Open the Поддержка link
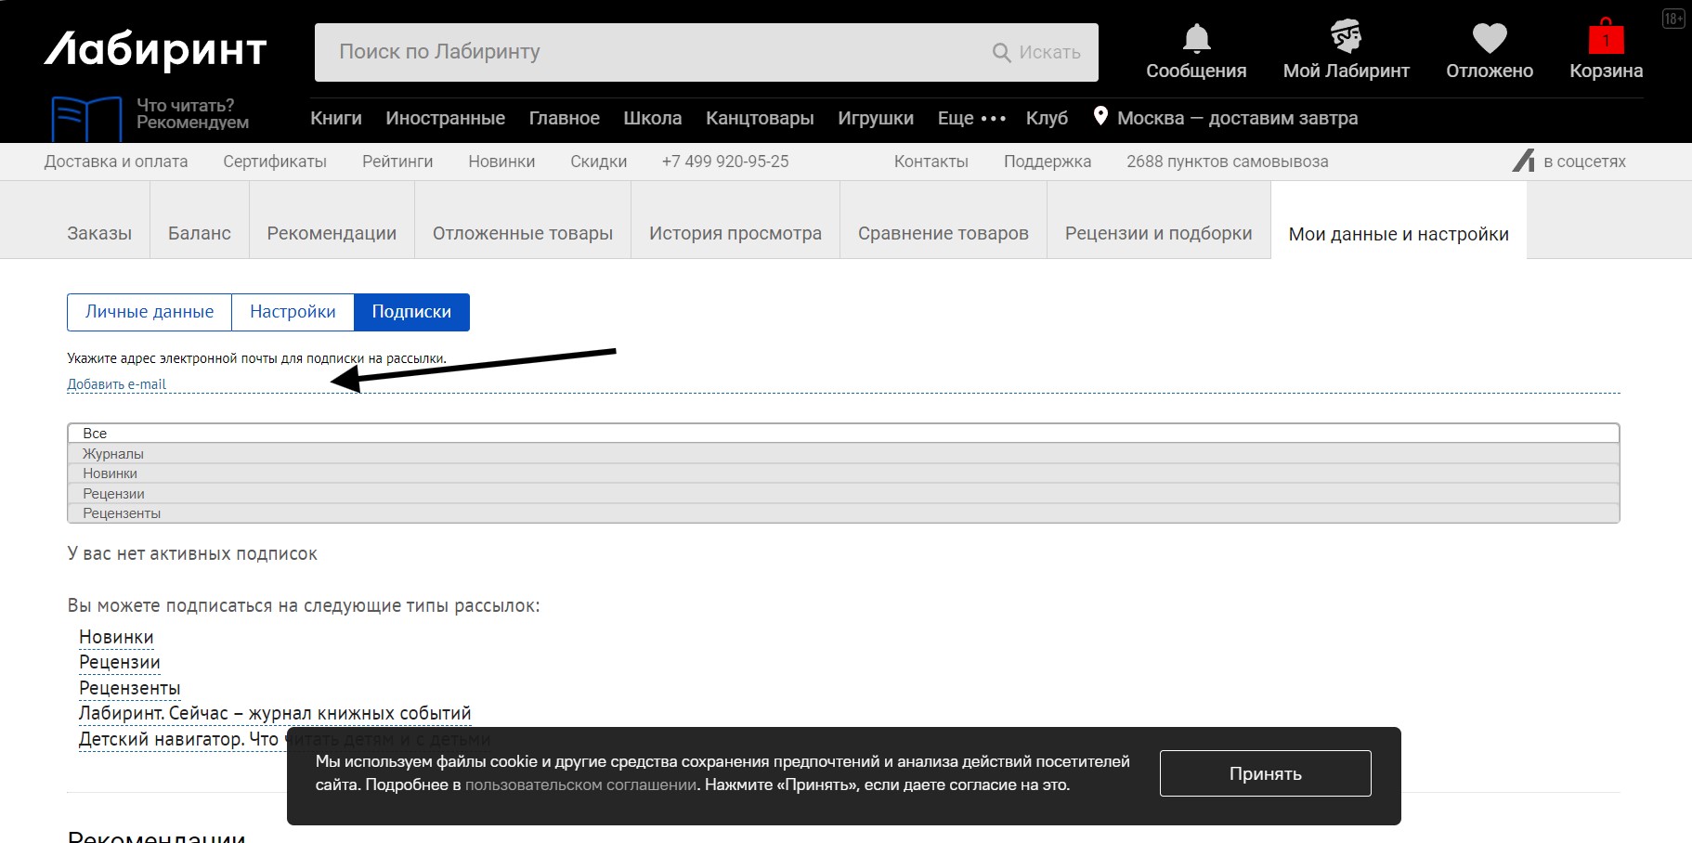The width and height of the screenshot is (1692, 843). click(1048, 162)
